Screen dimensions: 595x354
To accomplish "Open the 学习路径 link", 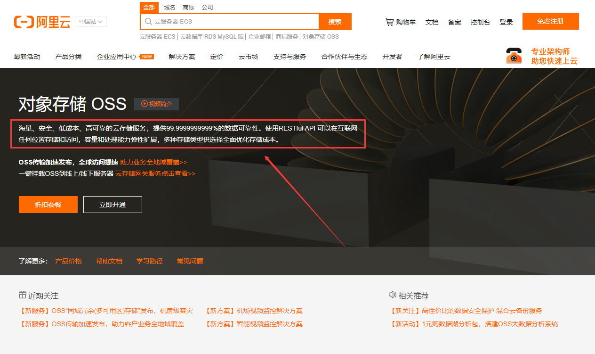I will click(149, 261).
